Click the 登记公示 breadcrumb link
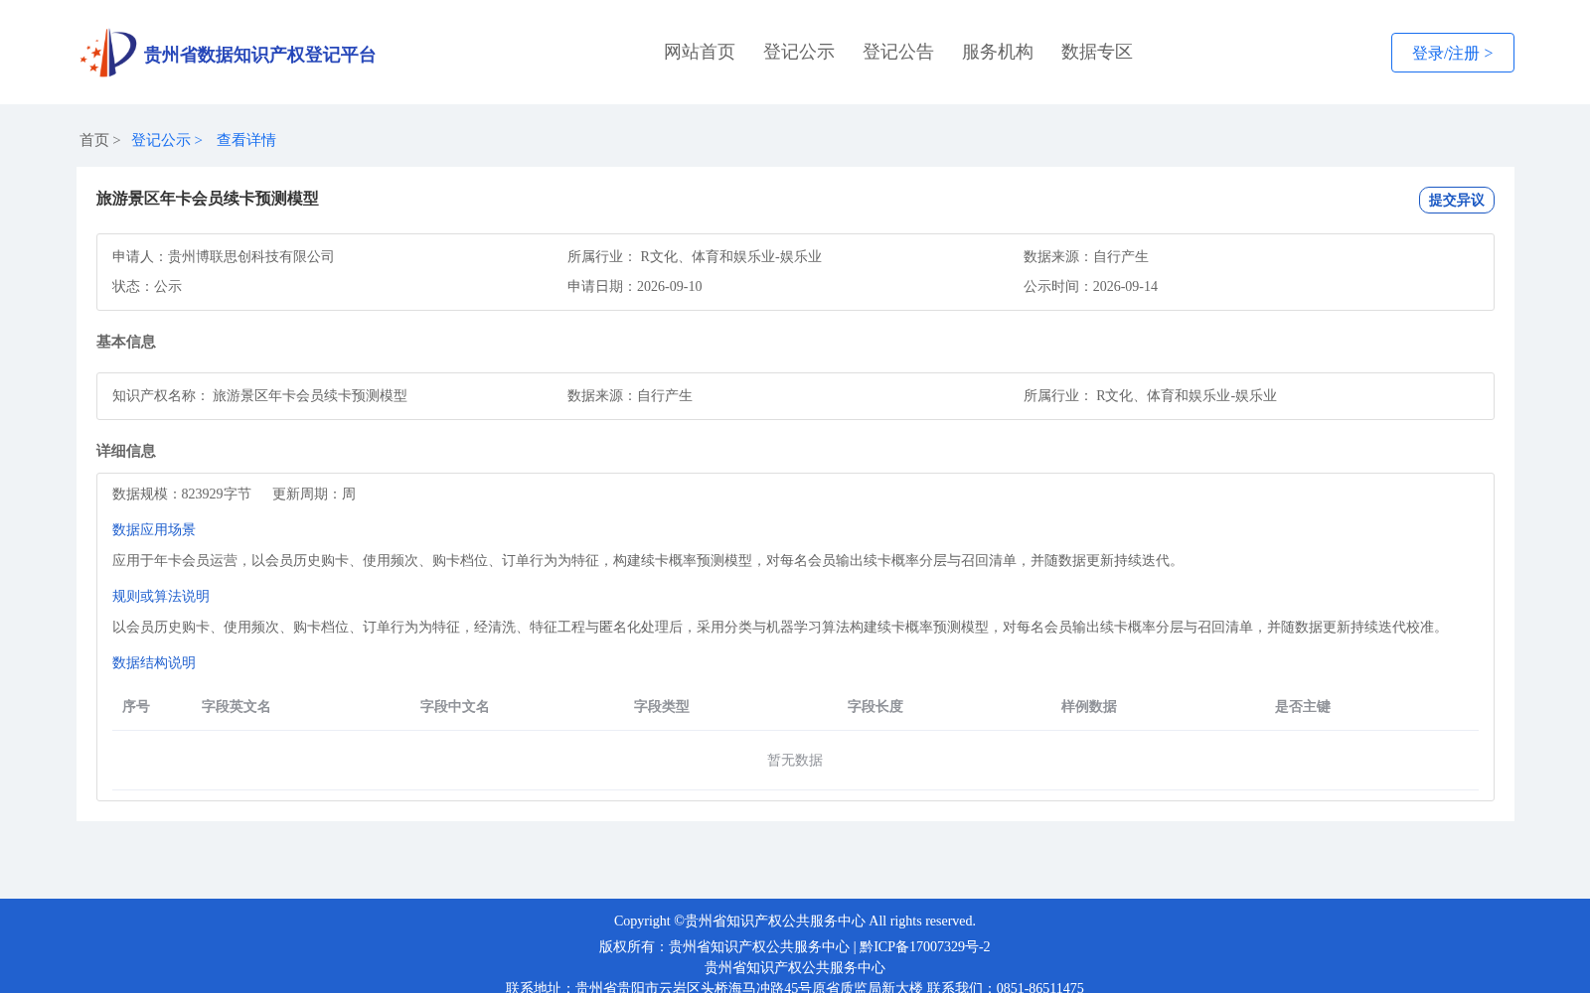1590x993 pixels. pos(161,140)
